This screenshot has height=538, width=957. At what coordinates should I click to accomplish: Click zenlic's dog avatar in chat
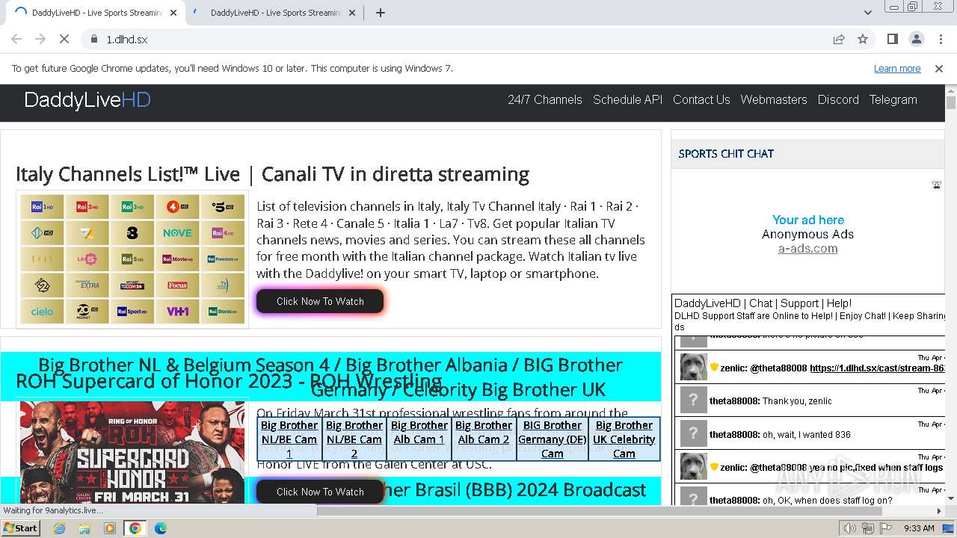693,367
